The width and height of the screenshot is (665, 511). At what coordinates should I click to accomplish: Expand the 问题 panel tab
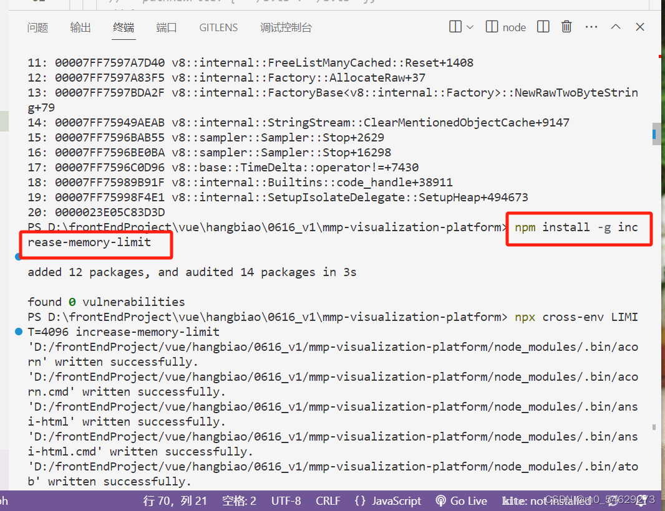[37, 27]
